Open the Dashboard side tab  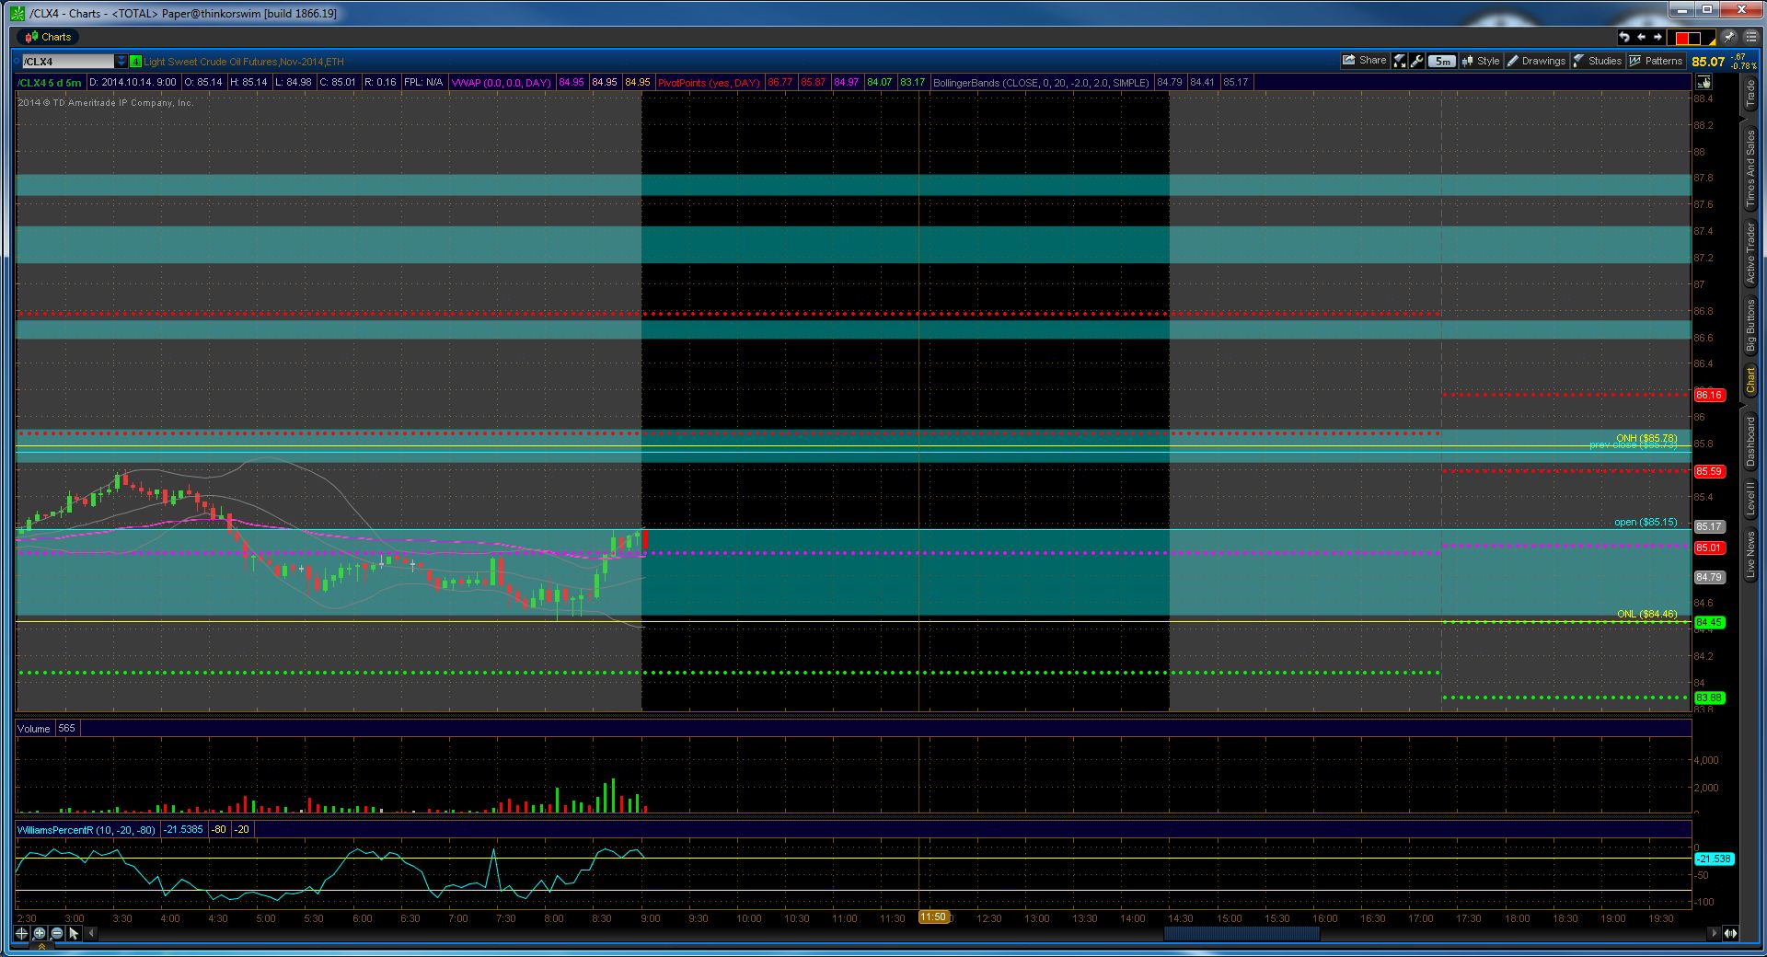pos(1750,442)
